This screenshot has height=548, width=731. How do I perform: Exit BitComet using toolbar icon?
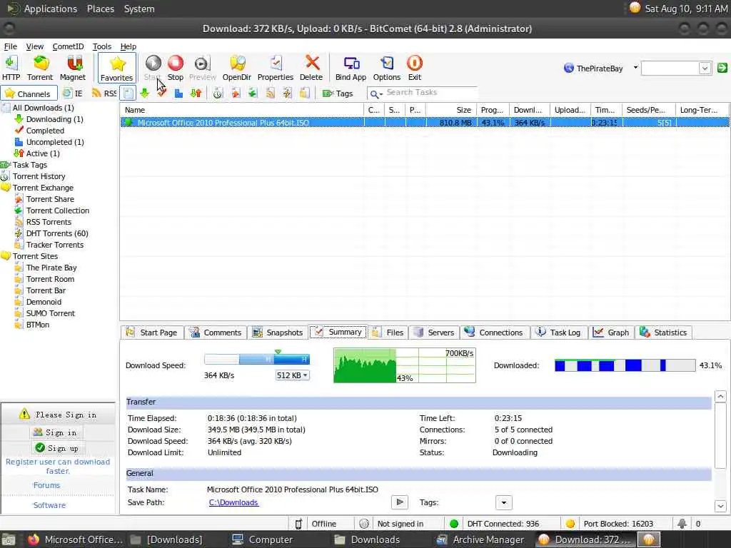click(x=415, y=68)
